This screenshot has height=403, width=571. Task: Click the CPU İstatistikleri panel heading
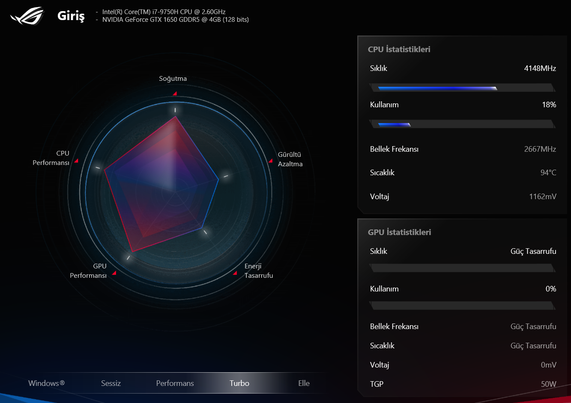[x=399, y=49]
